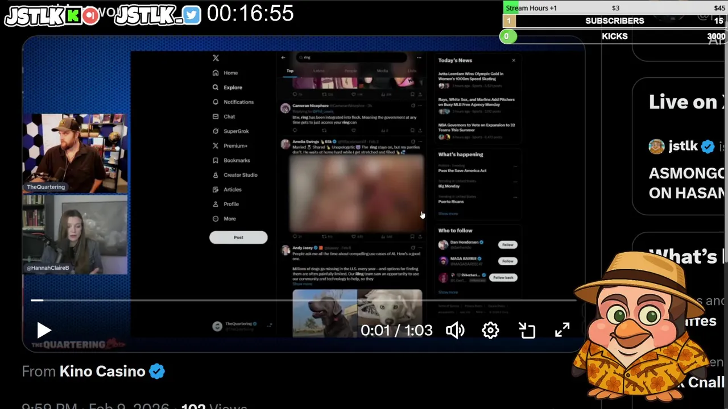
Task: Click the red record icon in overlay
Action: (91, 15)
